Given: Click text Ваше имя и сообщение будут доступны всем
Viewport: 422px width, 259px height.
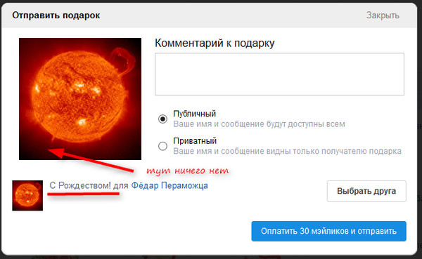Looking at the screenshot, I should coord(259,124).
